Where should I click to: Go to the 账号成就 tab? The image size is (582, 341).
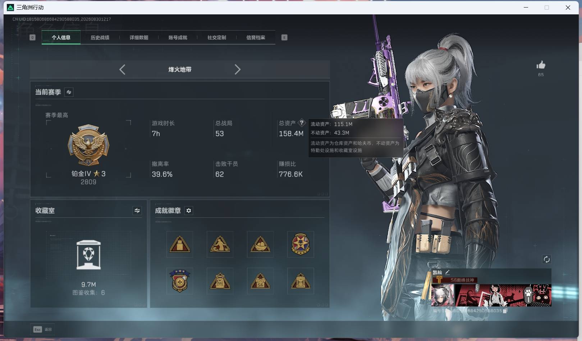[x=178, y=37]
